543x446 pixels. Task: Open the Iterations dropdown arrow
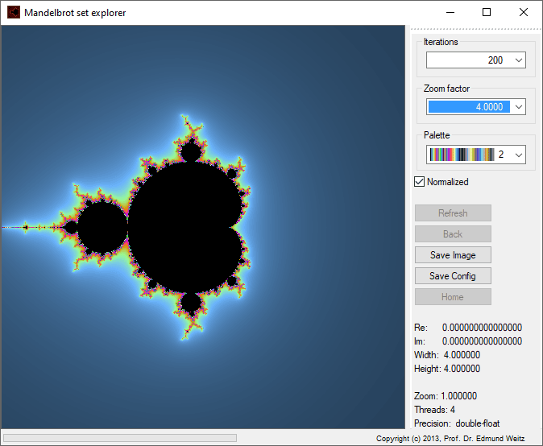[518, 60]
